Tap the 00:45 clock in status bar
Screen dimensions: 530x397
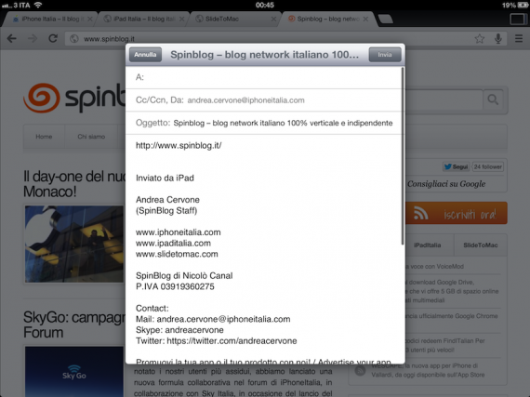pyautogui.click(x=265, y=5)
